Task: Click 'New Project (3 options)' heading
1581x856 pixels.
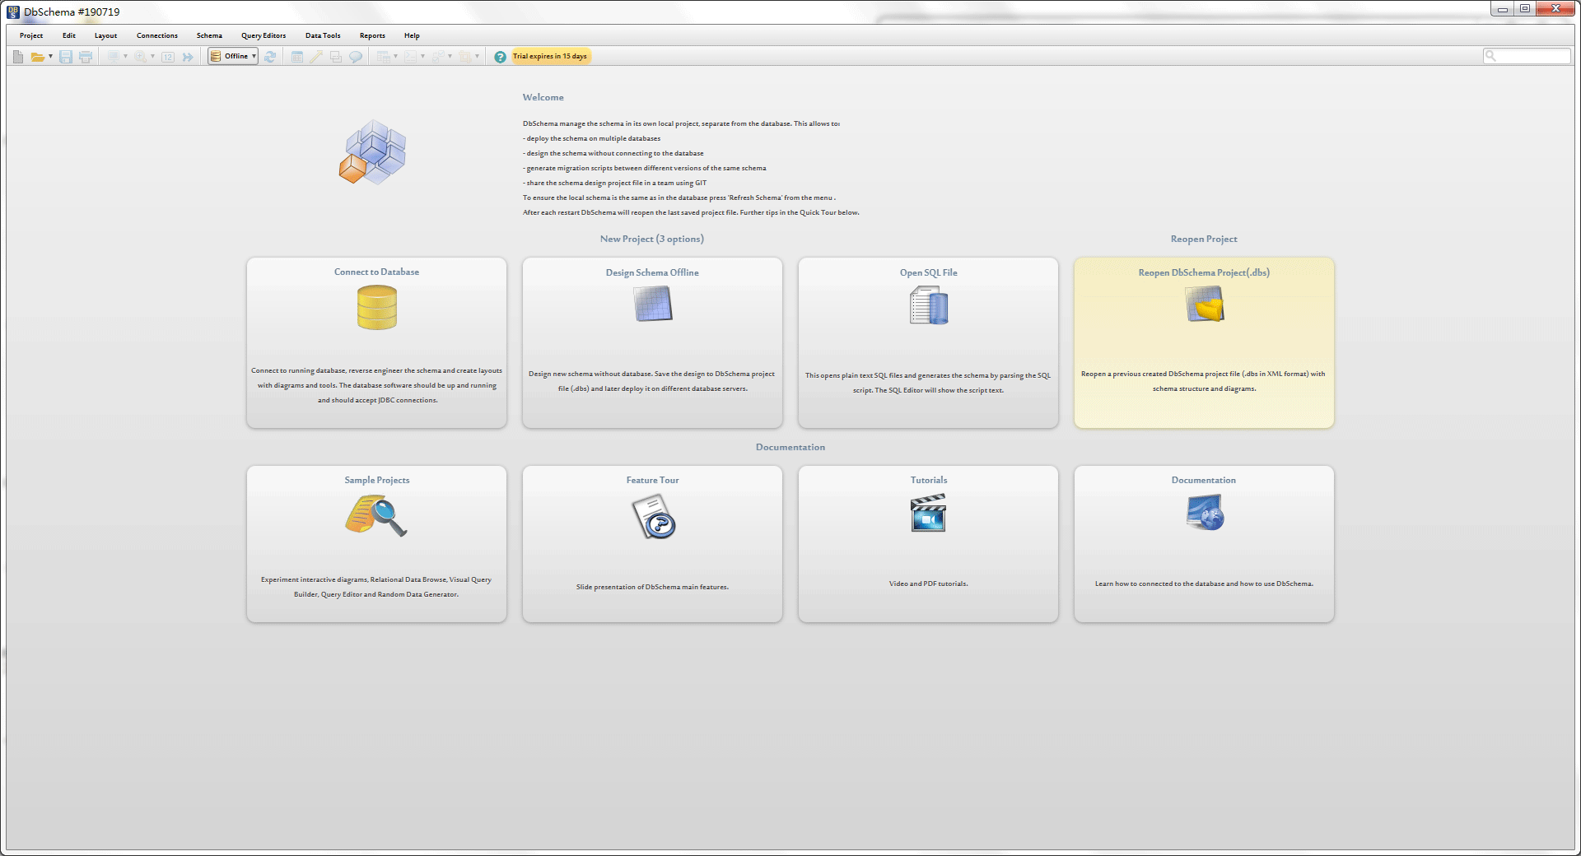Action: (651, 239)
